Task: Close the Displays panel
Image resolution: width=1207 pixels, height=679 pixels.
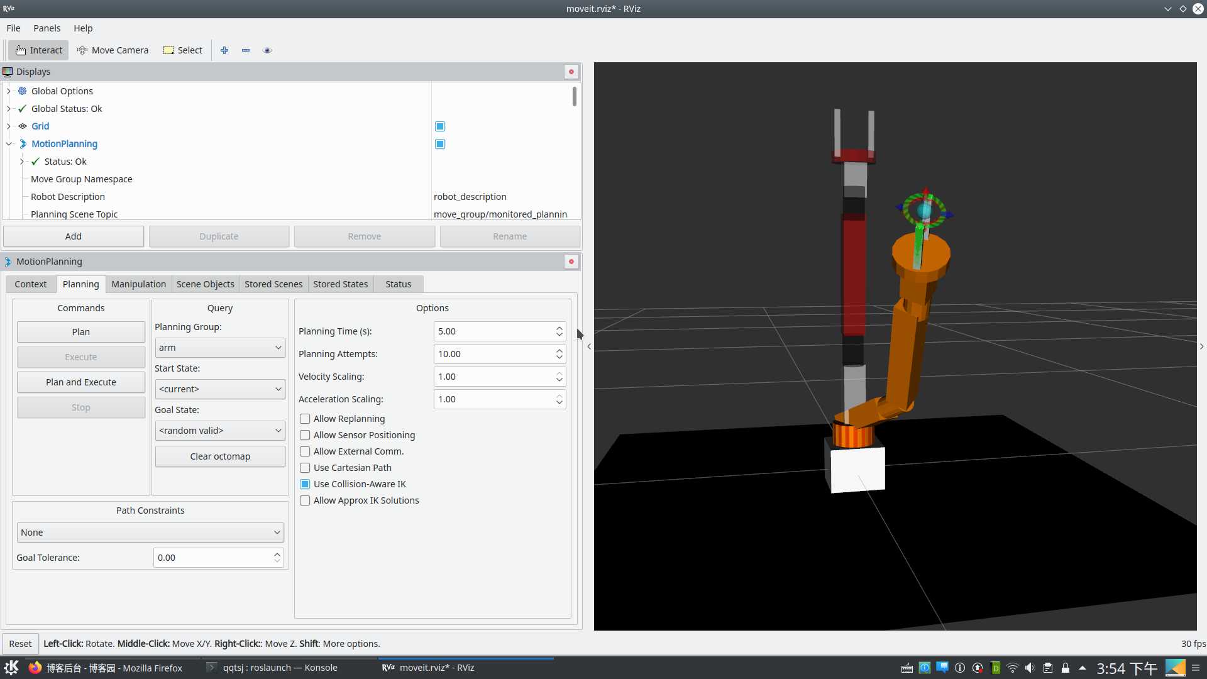Action: 571,72
